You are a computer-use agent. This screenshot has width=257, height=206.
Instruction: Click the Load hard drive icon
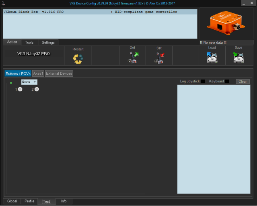pyautogui.click(x=212, y=57)
